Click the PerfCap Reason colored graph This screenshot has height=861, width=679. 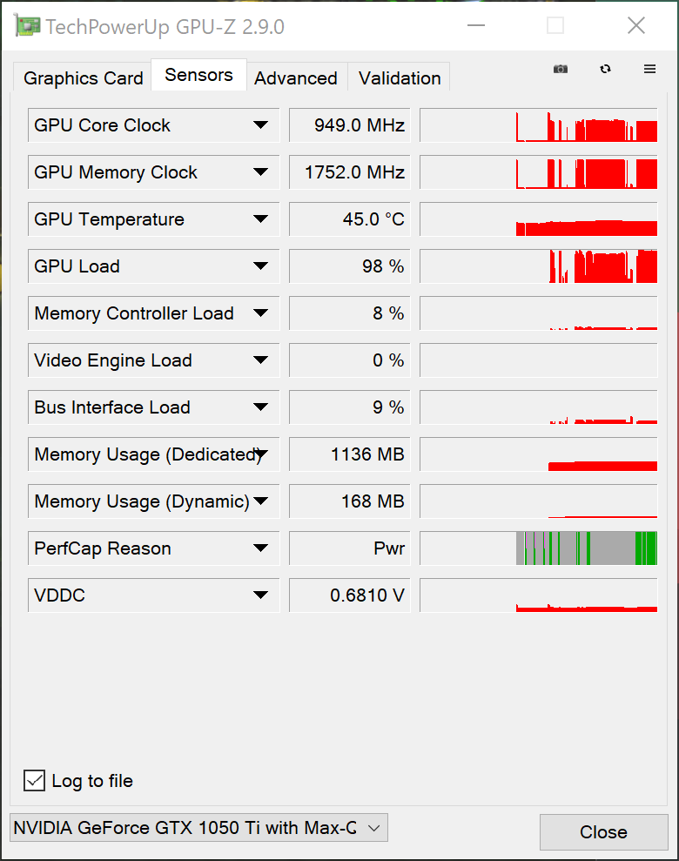pyautogui.click(x=538, y=548)
